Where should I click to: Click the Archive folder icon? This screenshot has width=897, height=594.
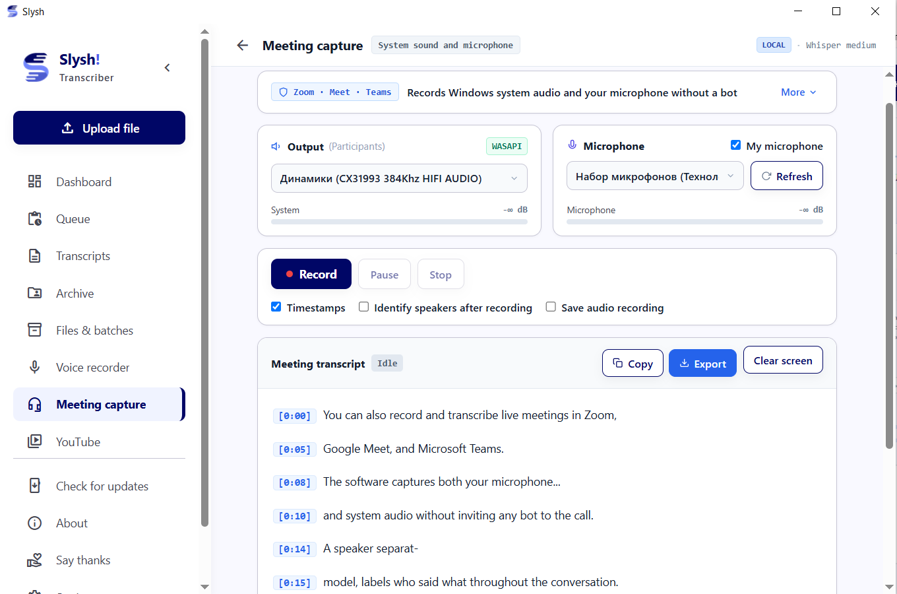click(35, 293)
